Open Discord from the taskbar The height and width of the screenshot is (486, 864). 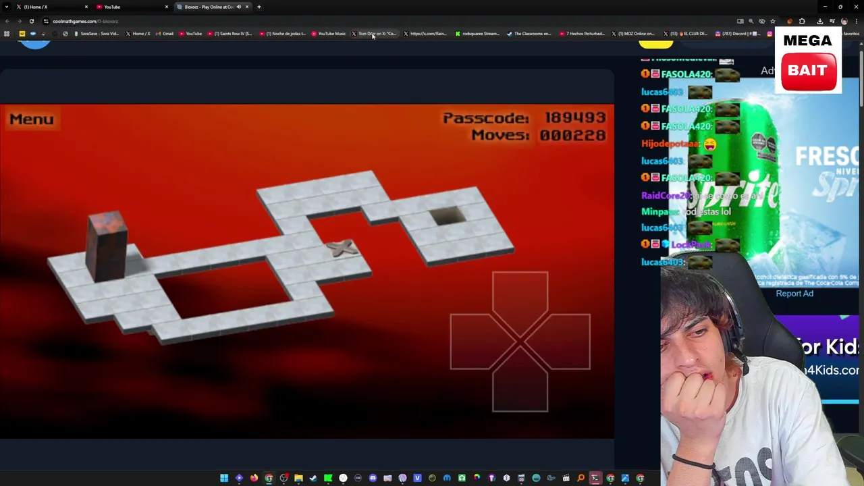[373, 478]
